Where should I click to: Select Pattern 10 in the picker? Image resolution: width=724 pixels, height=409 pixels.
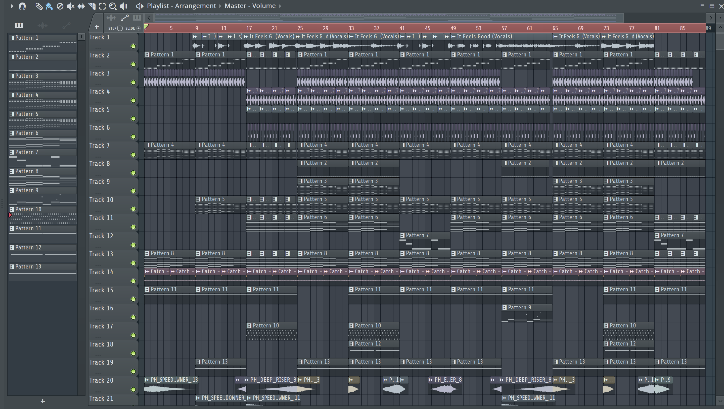point(42,216)
